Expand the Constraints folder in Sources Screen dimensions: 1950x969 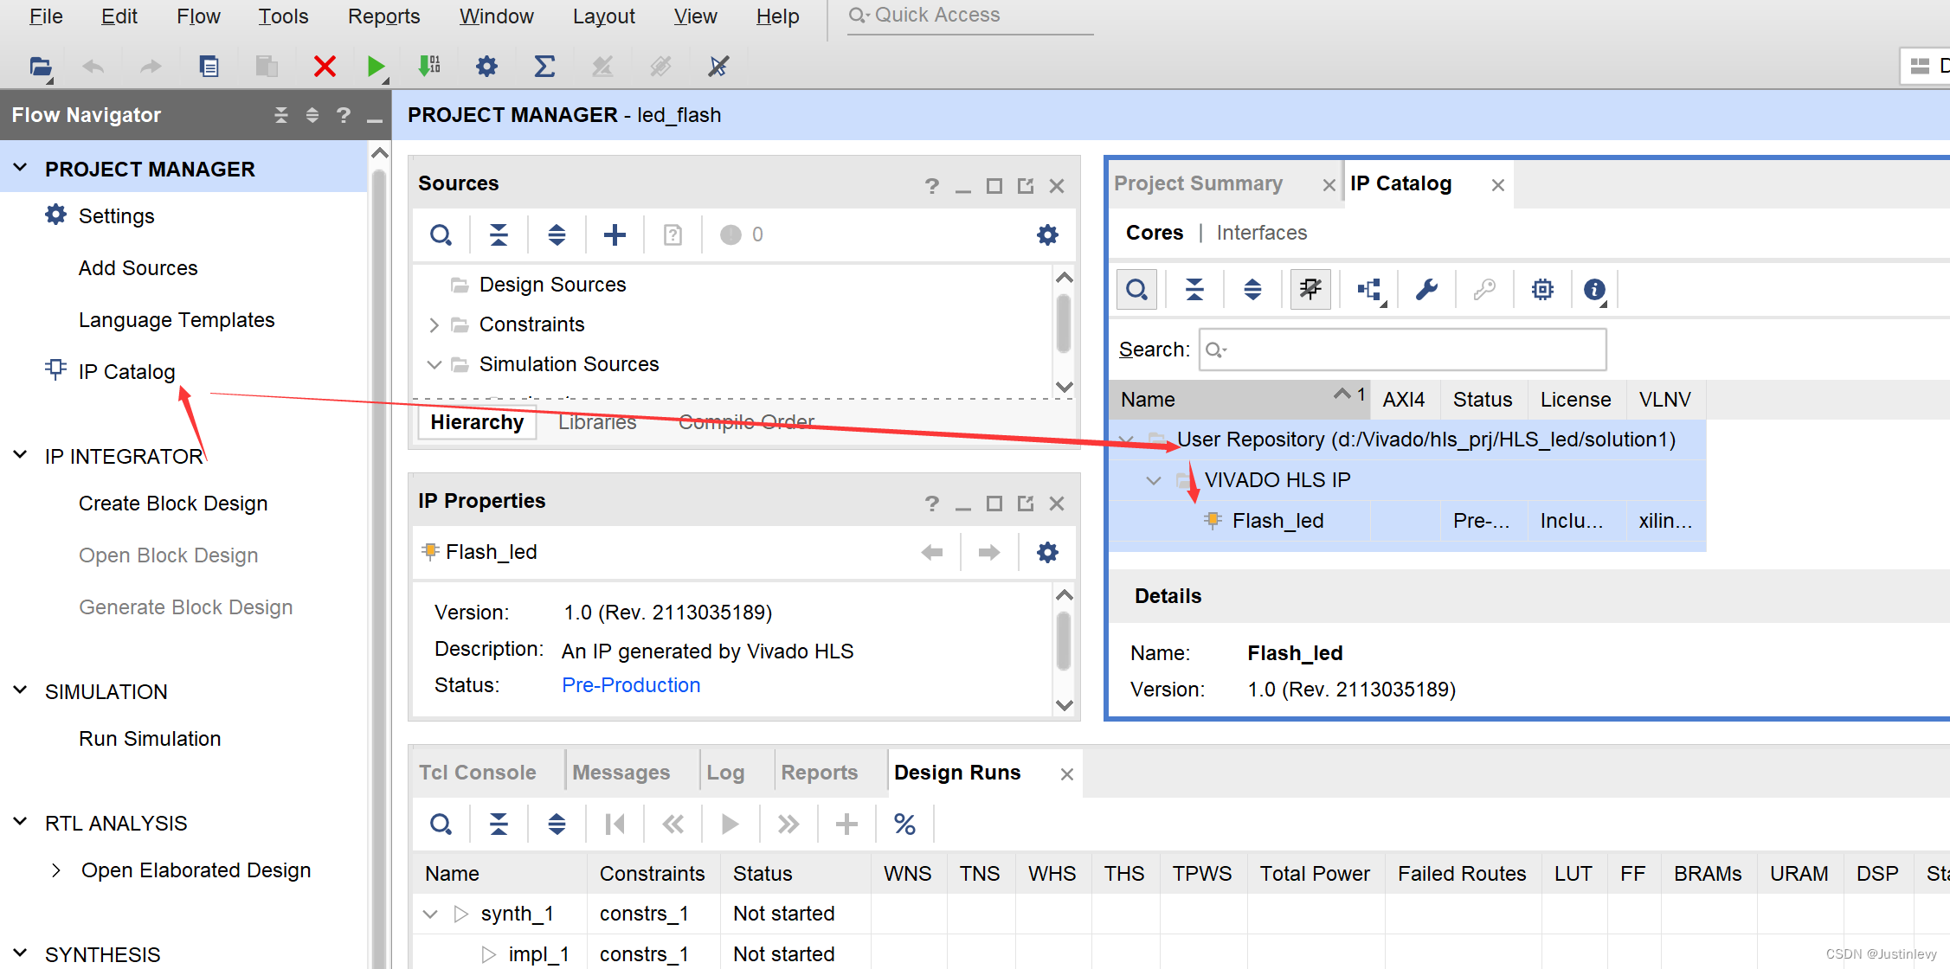(x=434, y=324)
